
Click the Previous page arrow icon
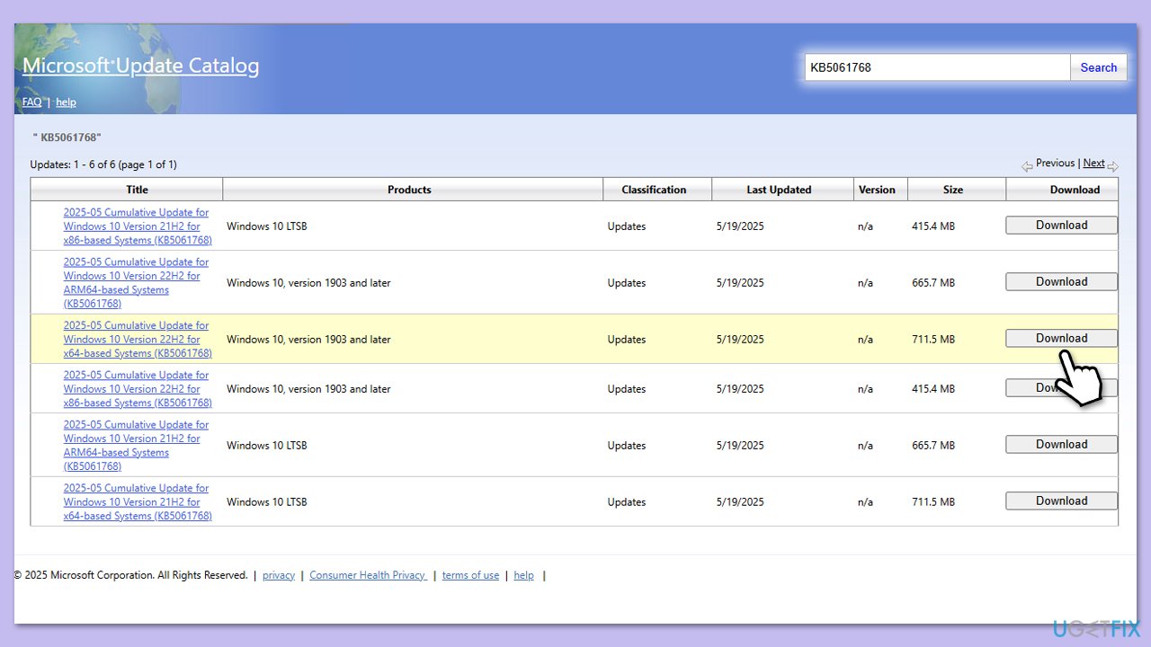[x=1027, y=166]
